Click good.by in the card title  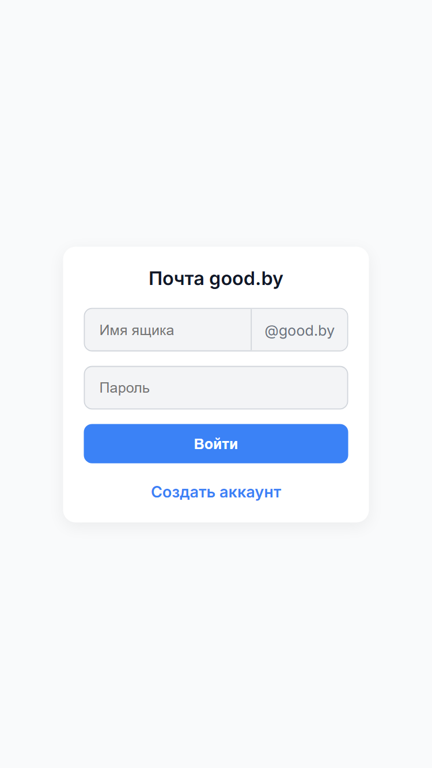tap(246, 279)
